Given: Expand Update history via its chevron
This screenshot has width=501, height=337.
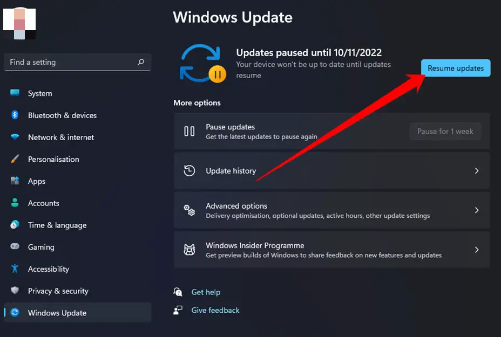Looking at the screenshot, I should [476, 171].
